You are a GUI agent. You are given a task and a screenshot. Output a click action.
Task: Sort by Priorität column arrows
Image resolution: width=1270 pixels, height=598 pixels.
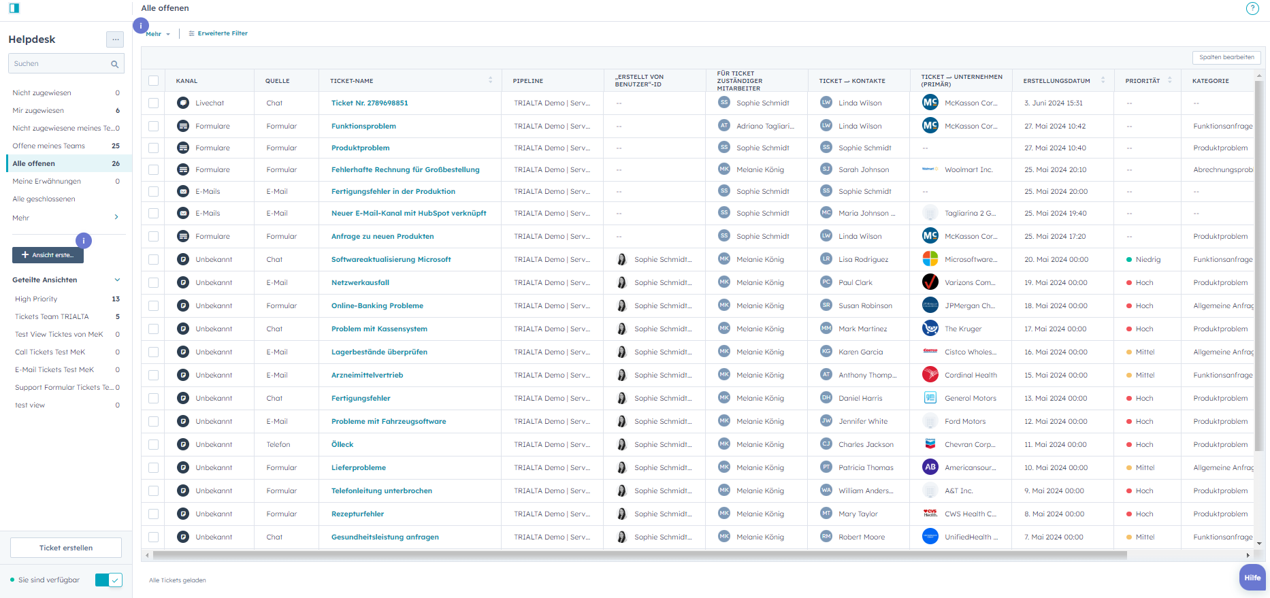(x=1170, y=80)
